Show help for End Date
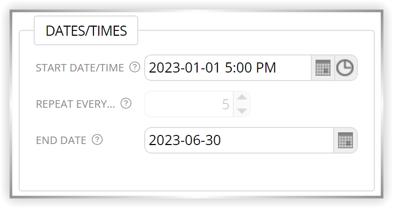 click(x=97, y=140)
